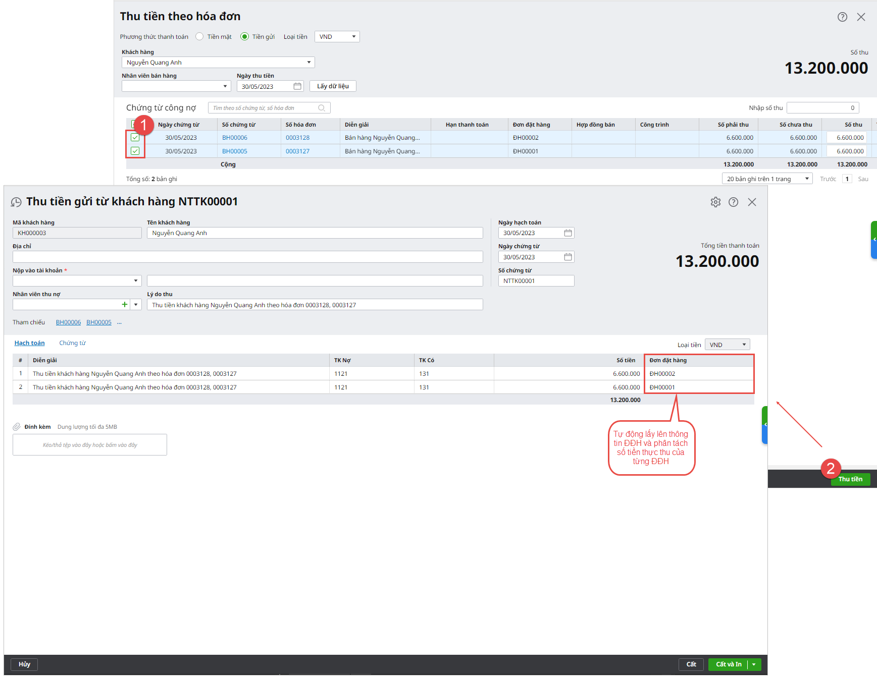Open calendar picker for Ngày hạch toán
877x681 pixels.
[568, 233]
